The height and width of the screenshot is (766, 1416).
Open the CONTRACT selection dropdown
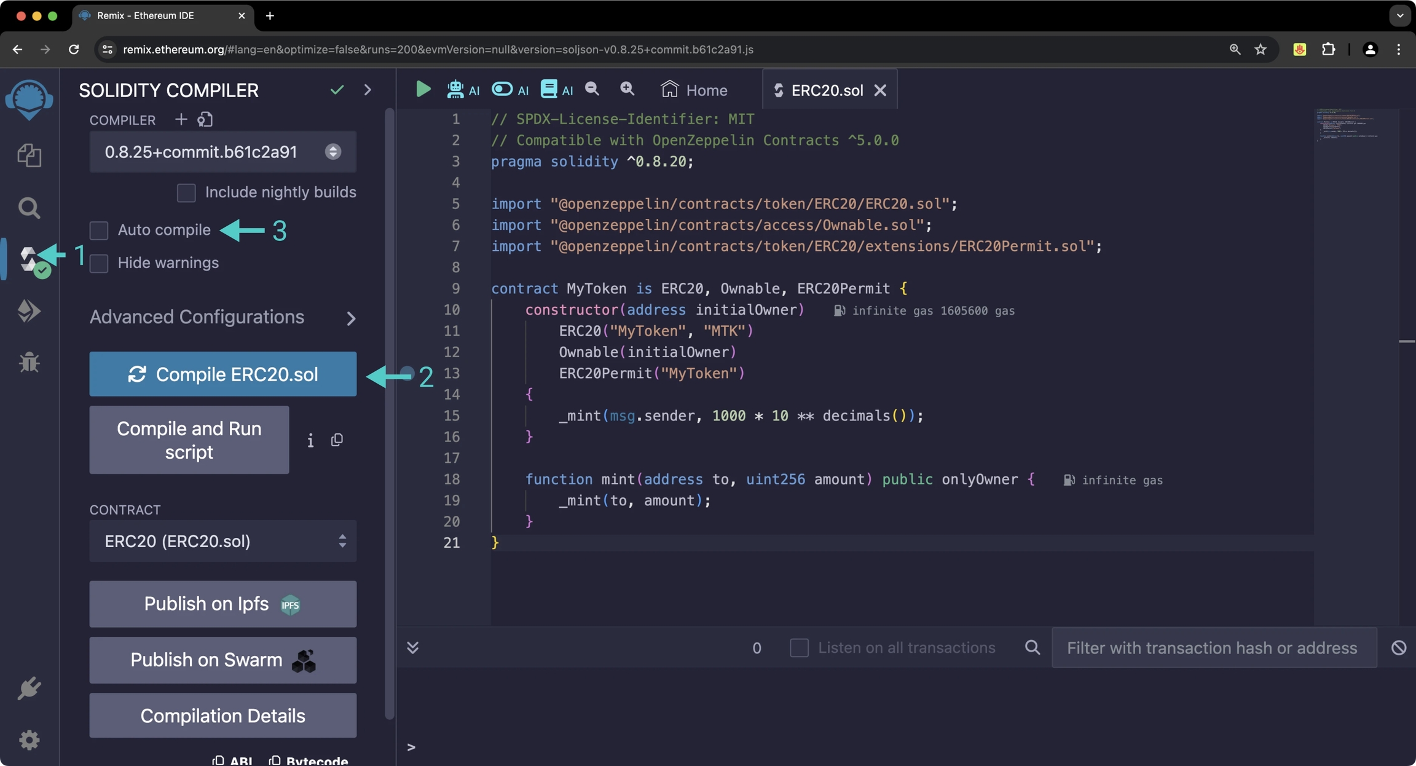tap(222, 541)
